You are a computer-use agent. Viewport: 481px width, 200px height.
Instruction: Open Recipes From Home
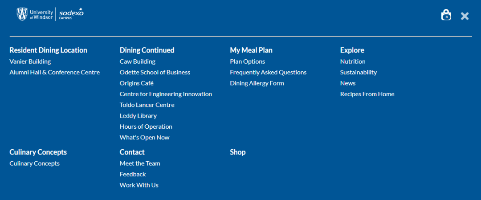[x=367, y=94]
